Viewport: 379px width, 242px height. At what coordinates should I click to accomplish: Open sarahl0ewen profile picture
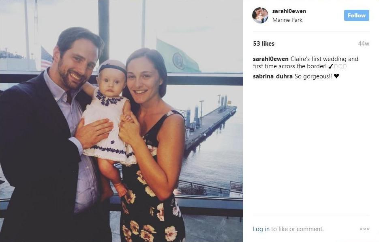tap(260, 15)
